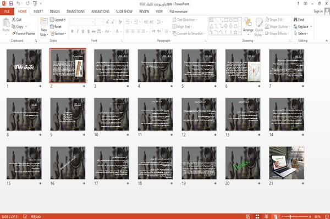Click Increase Font Size button

pos(108,22)
